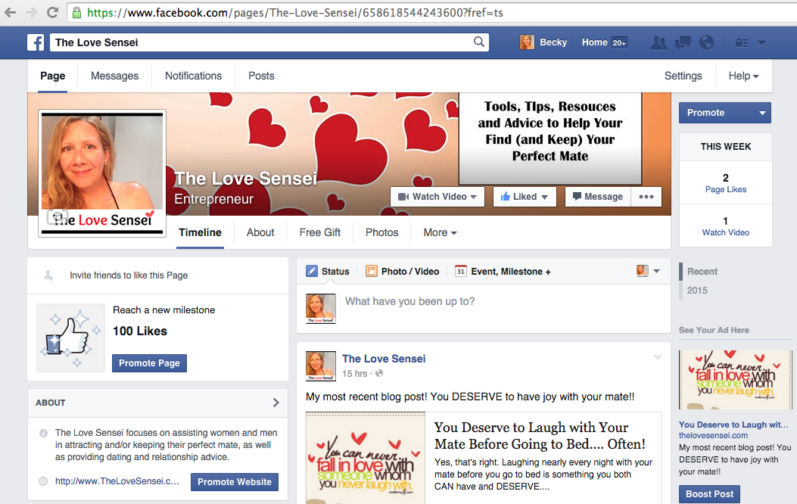Viewport: 797px width, 504px height.
Task: Click the Status pencil icon
Action: 312,272
